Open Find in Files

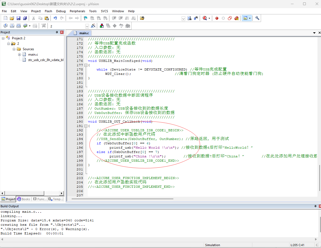[142, 18]
